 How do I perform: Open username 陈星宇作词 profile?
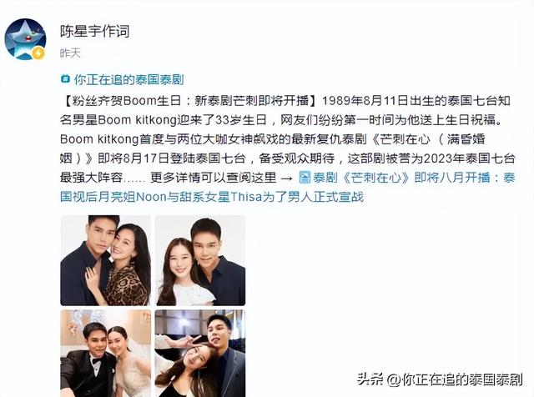coord(95,32)
